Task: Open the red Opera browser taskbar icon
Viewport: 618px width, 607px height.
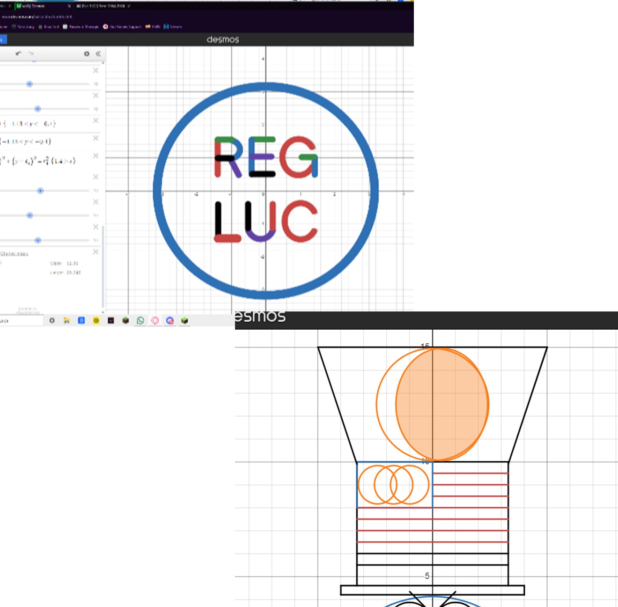Action: pyautogui.click(x=155, y=320)
